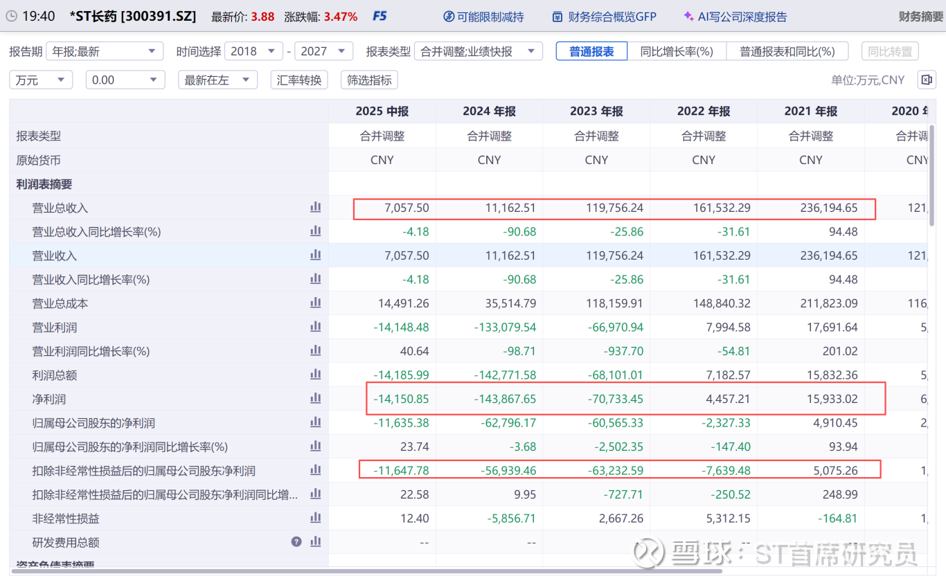Open 财务综合概览GFP from top bar
946x583 pixels.
(604, 17)
